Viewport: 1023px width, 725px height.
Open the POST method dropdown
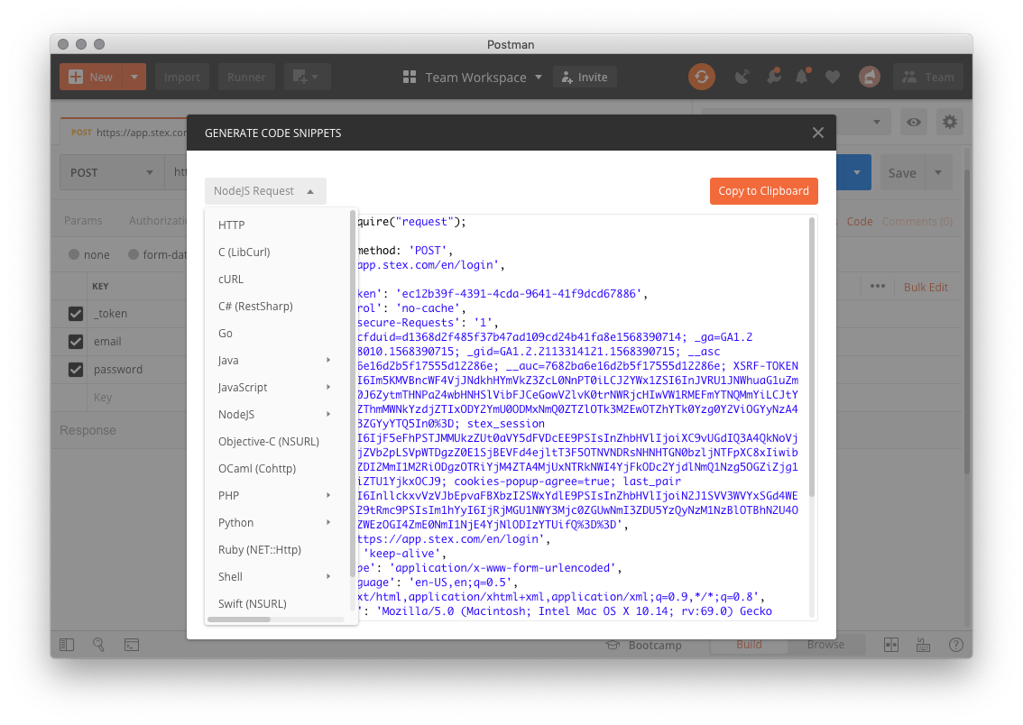pos(112,173)
